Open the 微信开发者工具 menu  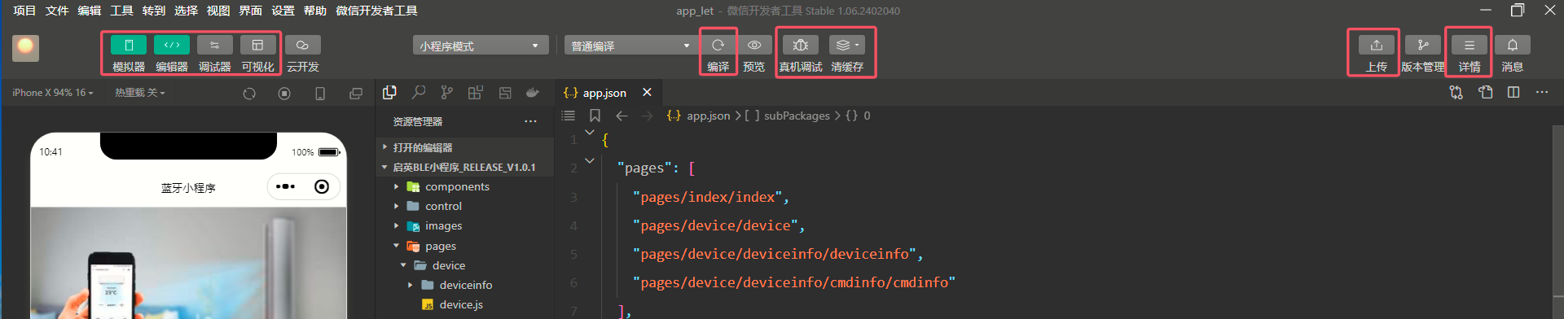[x=376, y=11]
